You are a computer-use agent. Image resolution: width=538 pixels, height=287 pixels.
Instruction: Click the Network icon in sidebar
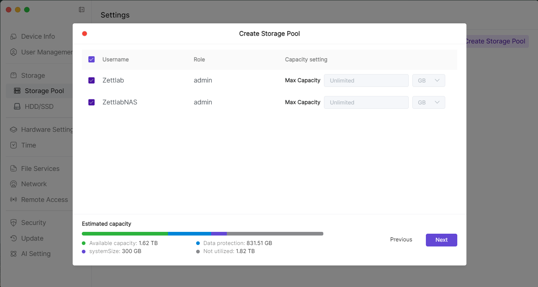(x=14, y=184)
